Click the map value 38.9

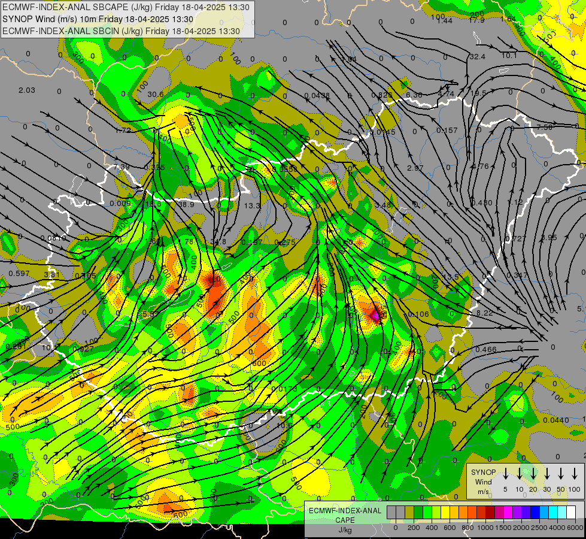pos(186,205)
